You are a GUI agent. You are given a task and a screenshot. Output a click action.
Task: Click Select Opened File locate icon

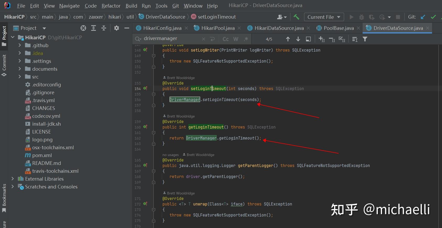pos(83,28)
